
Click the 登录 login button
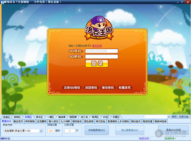[x=97, y=63]
